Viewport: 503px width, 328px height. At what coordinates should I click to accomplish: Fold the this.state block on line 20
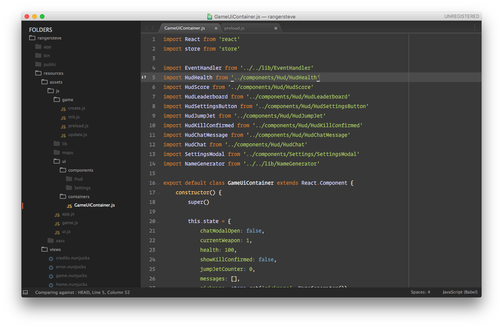158,222
